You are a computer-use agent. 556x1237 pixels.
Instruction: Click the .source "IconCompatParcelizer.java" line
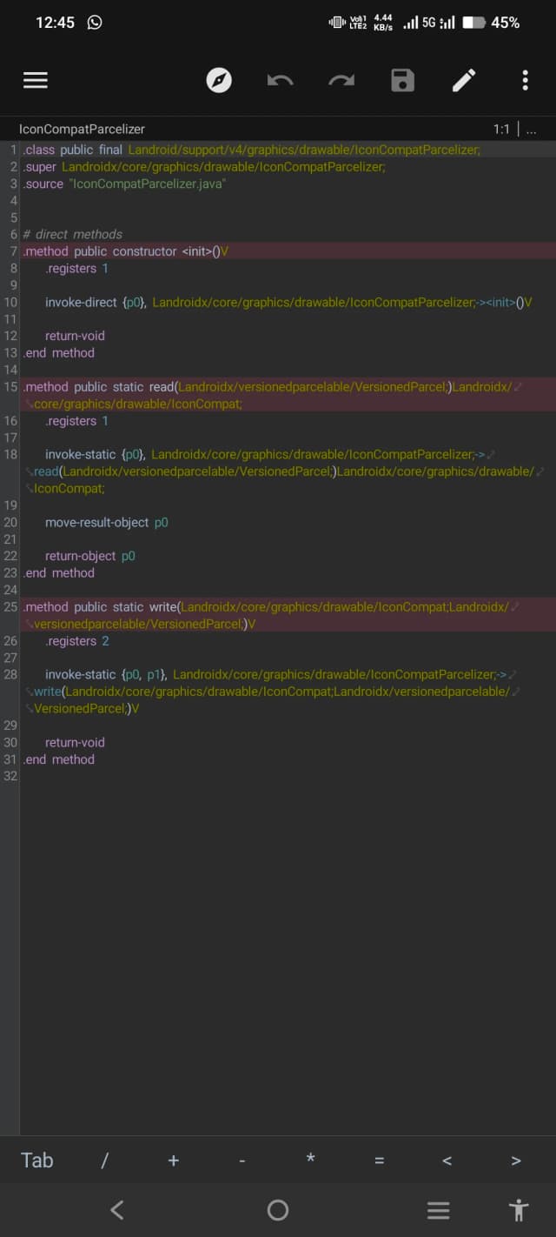124,184
